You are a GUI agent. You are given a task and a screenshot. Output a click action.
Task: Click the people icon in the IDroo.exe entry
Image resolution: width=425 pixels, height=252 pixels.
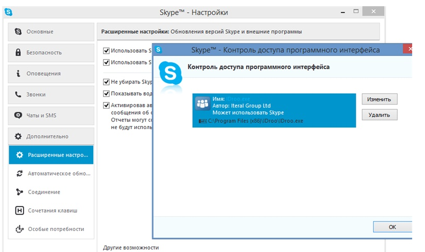pyautogui.click(x=203, y=103)
